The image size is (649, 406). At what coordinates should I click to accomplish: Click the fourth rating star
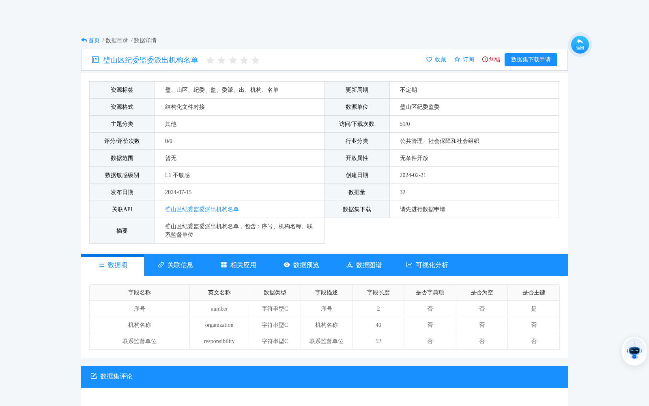click(244, 60)
